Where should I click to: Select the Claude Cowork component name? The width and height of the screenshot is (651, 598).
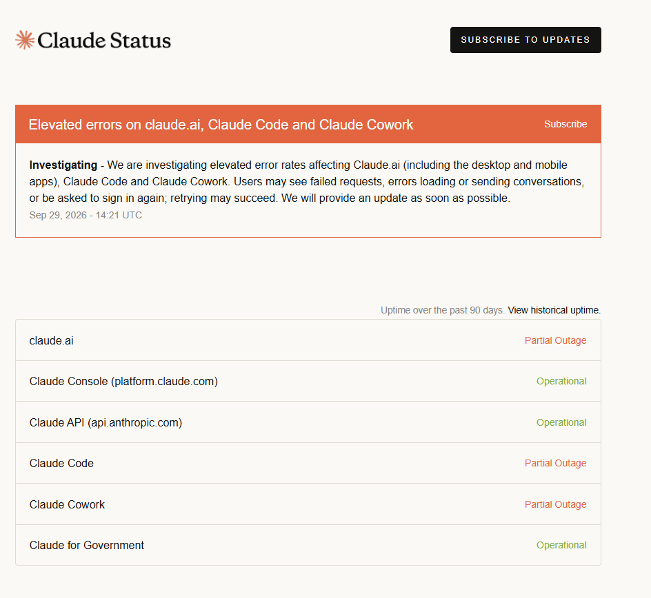[x=68, y=504]
